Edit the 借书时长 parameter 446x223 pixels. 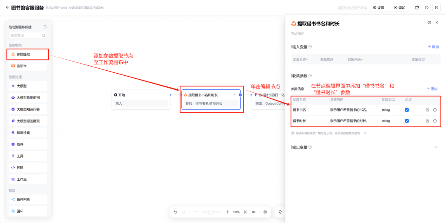(427, 121)
